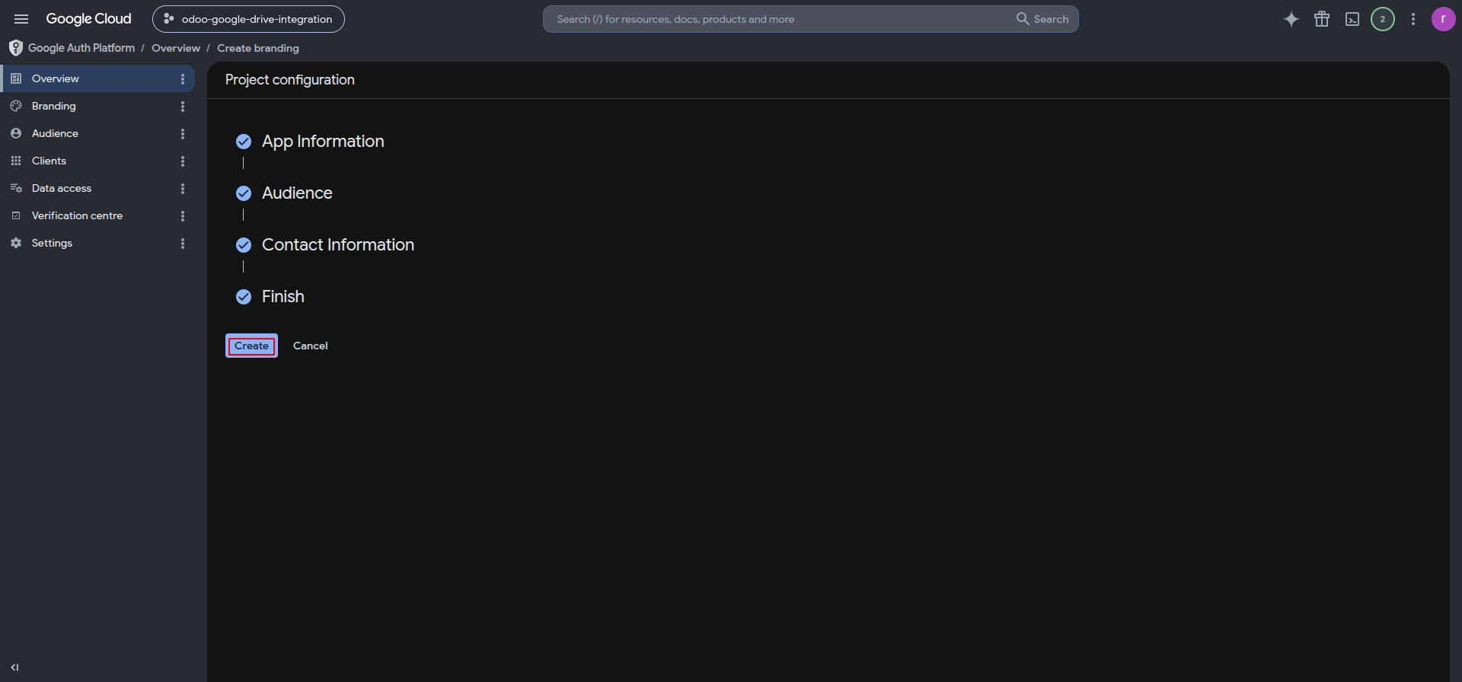Click the Audience person icon in sidebar
This screenshot has height=682, width=1462.
click(x=16, y=133)
